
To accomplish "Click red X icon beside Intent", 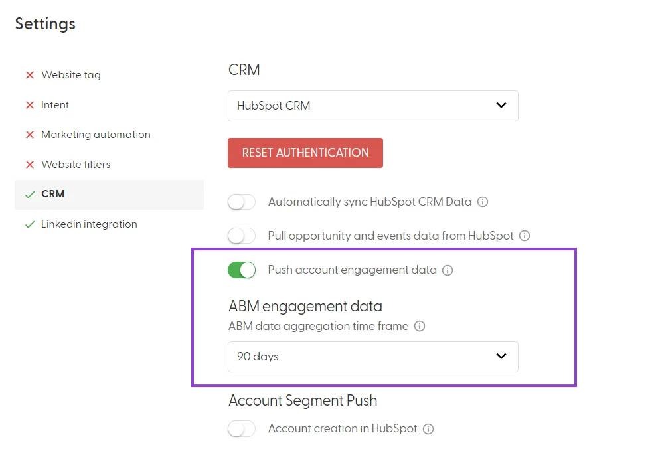I will [x=29, y=105].
